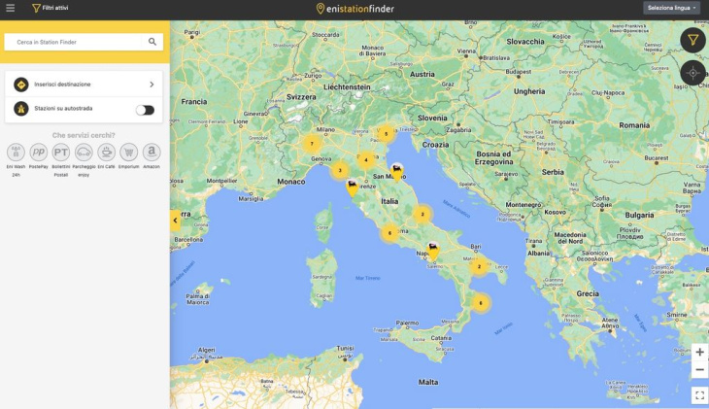The height and width of the screenshot is (409, 709).
Task: Open the map filter round button
Action: (692, 40)
